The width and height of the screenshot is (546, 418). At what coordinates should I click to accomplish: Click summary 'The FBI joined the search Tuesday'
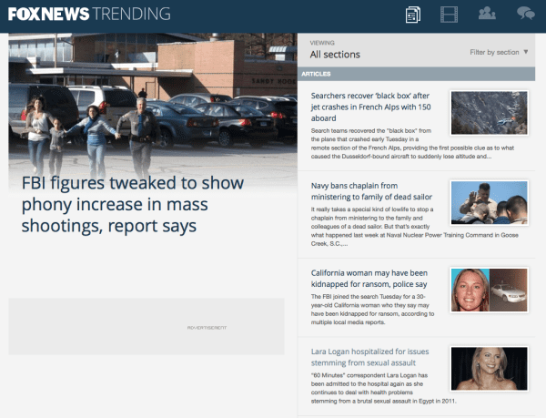pos(372,310)
